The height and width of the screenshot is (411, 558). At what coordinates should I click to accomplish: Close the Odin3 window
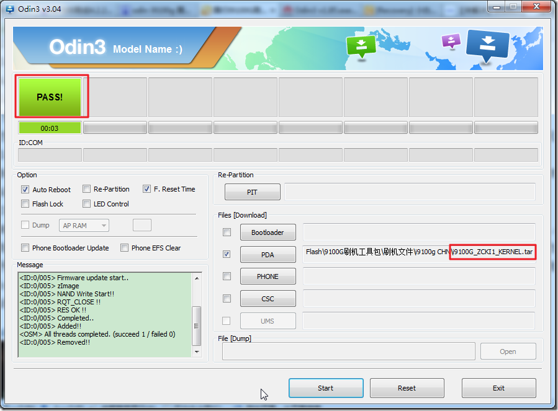537,6
